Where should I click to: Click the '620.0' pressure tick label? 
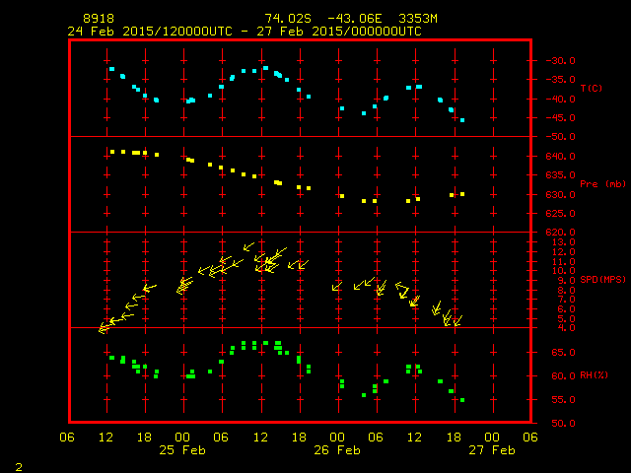pos(561,233)
